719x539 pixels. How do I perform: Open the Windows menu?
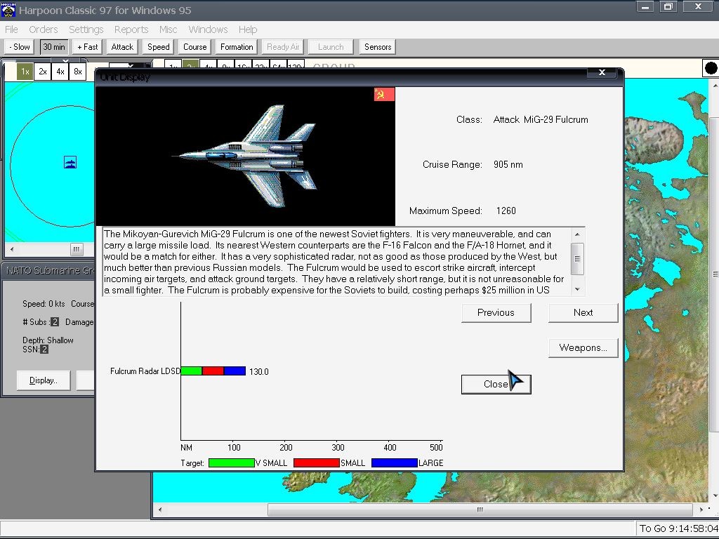208,29
